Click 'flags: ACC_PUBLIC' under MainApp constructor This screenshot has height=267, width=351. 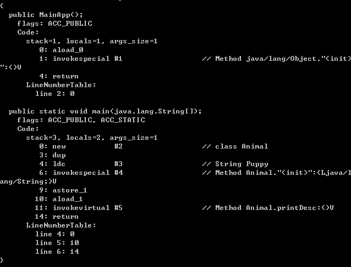click(54, 23)
